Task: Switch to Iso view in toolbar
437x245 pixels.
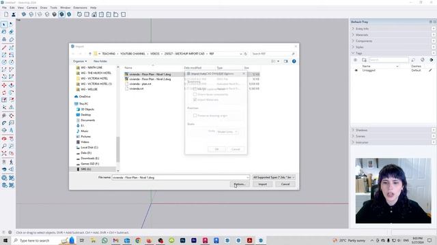Action: [x=79, y=14]
